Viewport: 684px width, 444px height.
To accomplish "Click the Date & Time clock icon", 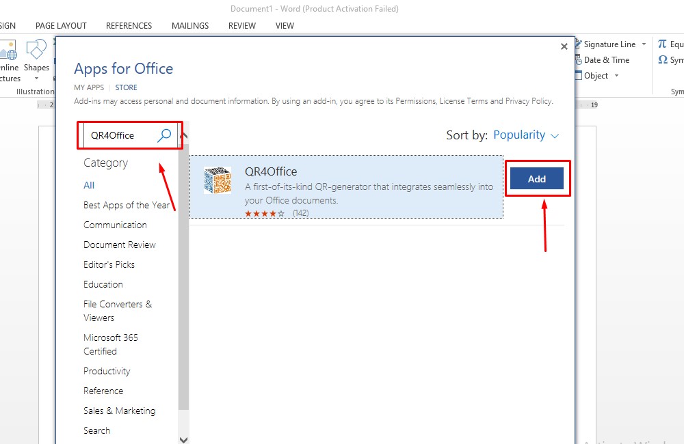I will [578, 59].
